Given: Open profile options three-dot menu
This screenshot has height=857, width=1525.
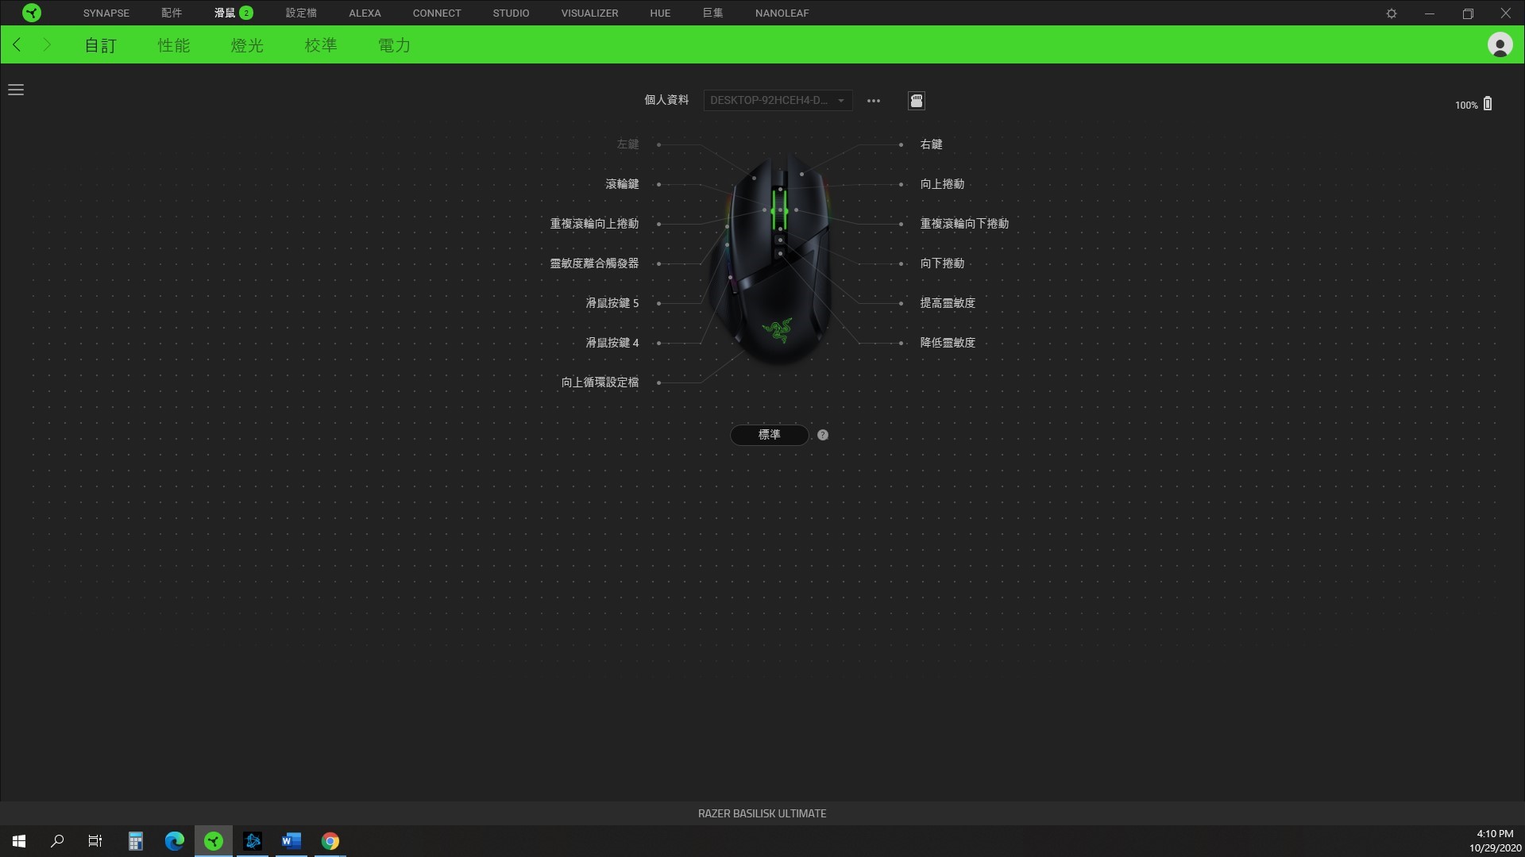Looking at the screenshot, I should point(874,101).
